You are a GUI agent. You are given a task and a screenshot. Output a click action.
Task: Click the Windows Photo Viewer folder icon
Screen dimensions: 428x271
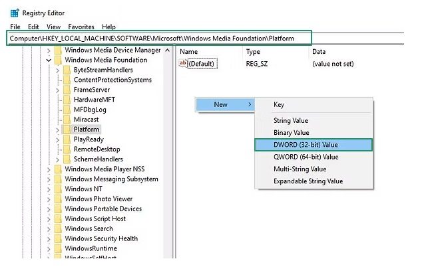(58, 199)
